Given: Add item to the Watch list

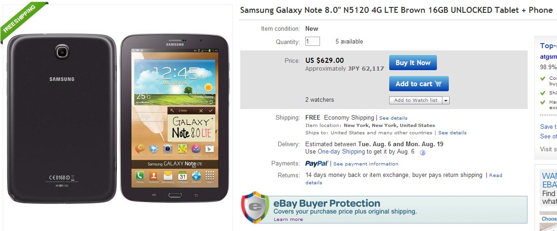Looking at the screenshot, I should [x=415, y=100].
